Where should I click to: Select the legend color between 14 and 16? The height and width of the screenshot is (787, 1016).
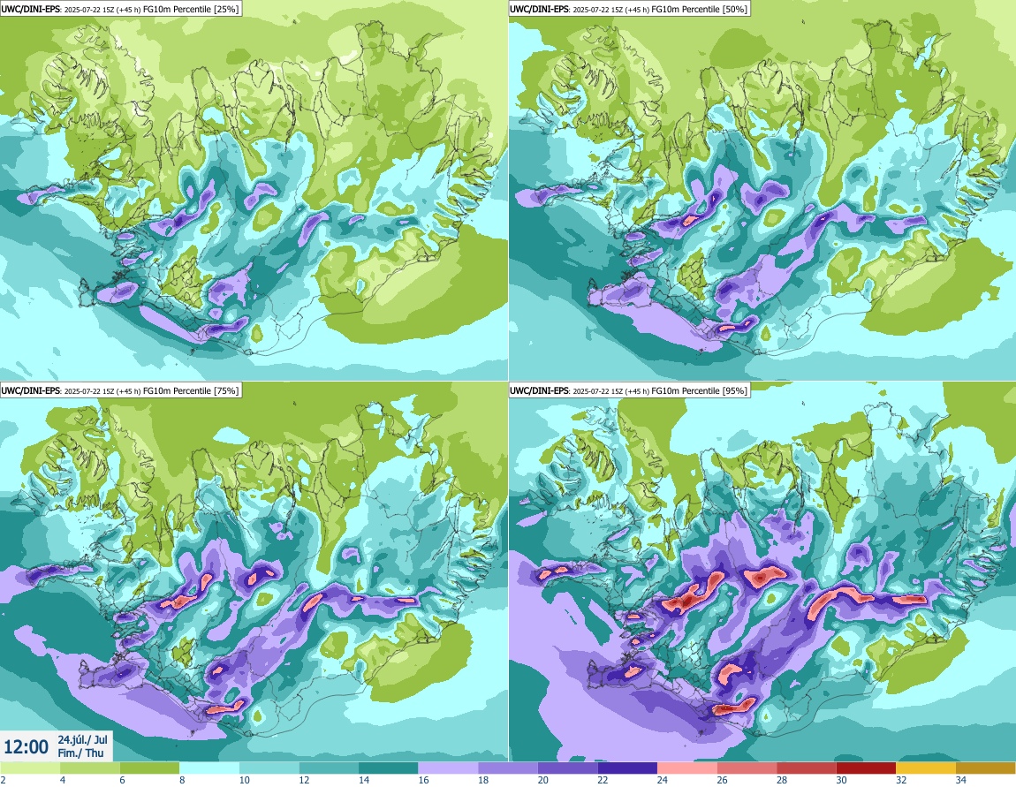(388, 768)
